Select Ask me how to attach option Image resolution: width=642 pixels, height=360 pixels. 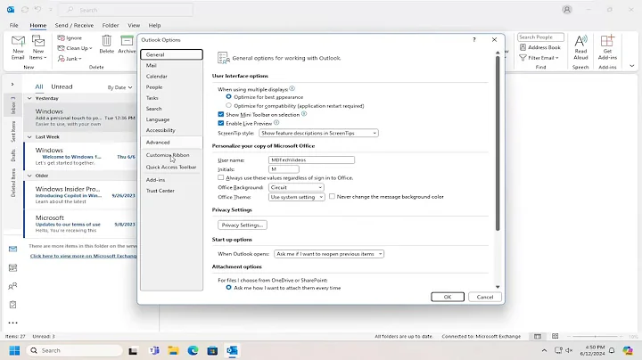(228, 288)
